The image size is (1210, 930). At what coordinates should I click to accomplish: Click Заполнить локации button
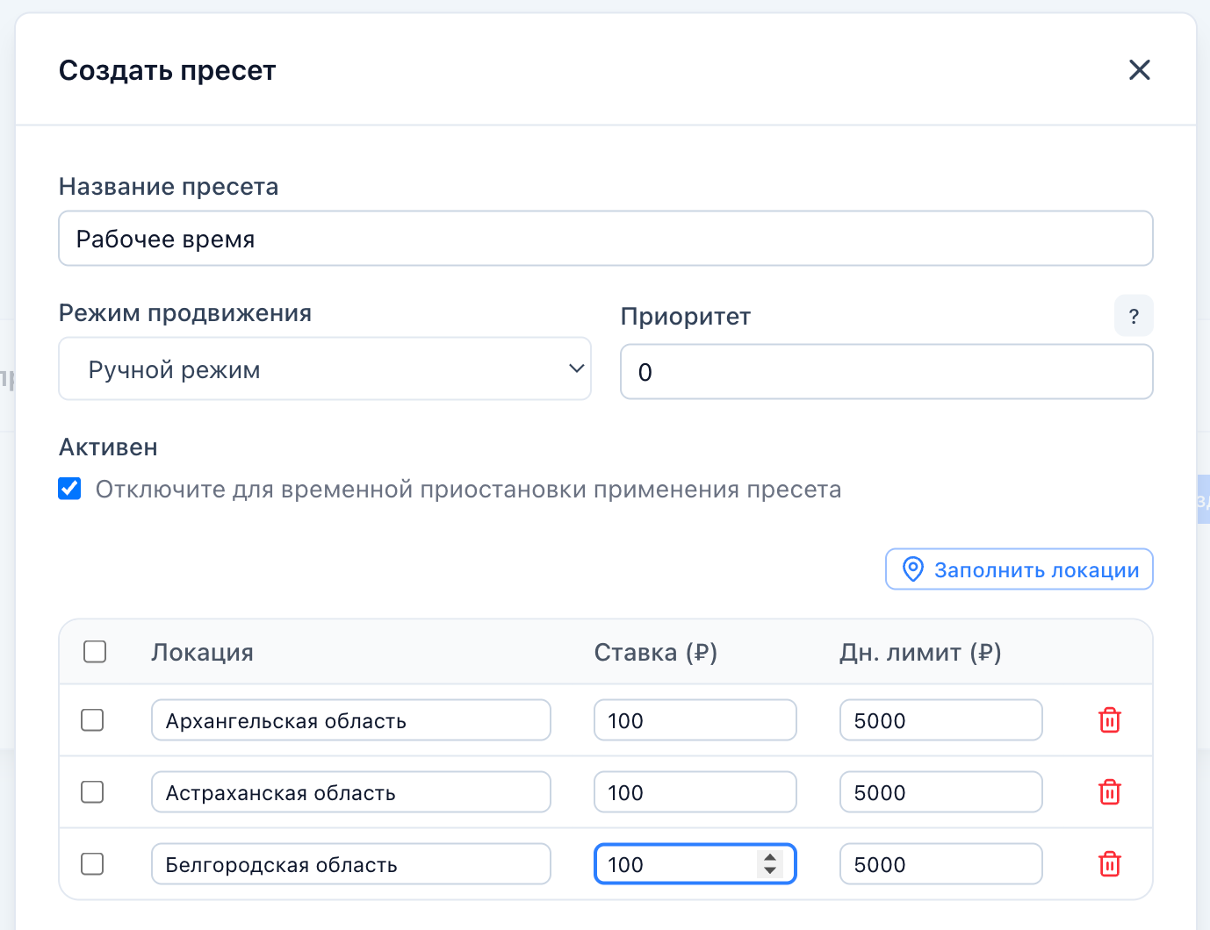pyautogui.click(x=1019, y=570)
